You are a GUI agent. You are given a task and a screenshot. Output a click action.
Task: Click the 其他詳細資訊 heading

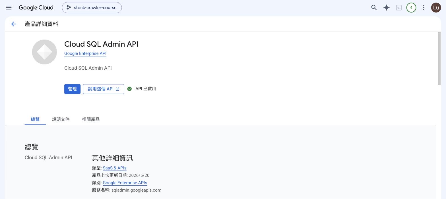(x=112, y=158)
